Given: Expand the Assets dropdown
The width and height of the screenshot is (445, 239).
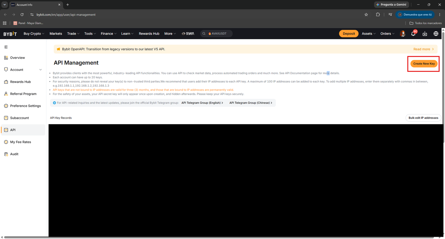Looking at the screenshot, I should (x=369, y=34).
